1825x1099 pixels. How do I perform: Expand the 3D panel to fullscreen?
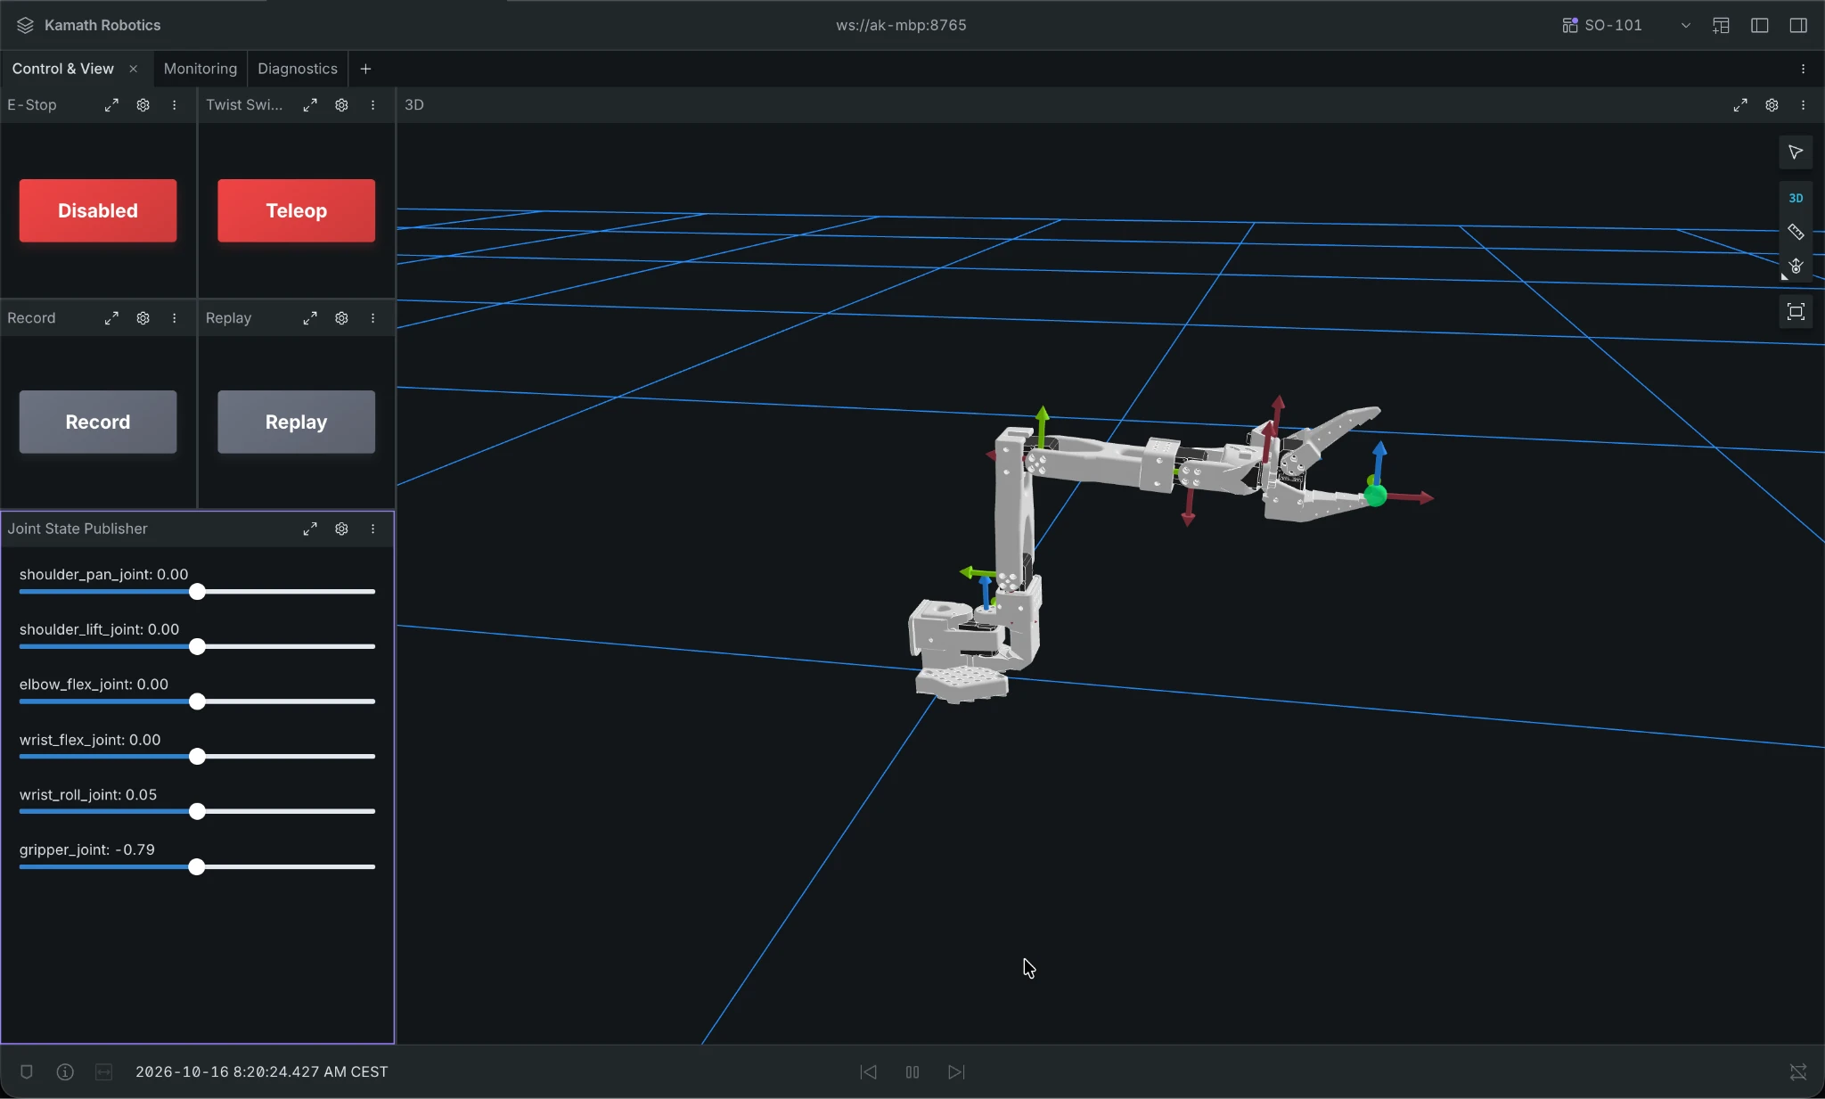point(1740,105)
